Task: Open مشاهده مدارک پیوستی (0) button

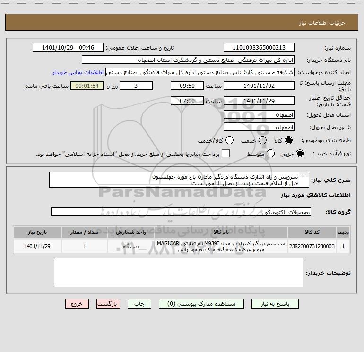Action: pos(201,304)
